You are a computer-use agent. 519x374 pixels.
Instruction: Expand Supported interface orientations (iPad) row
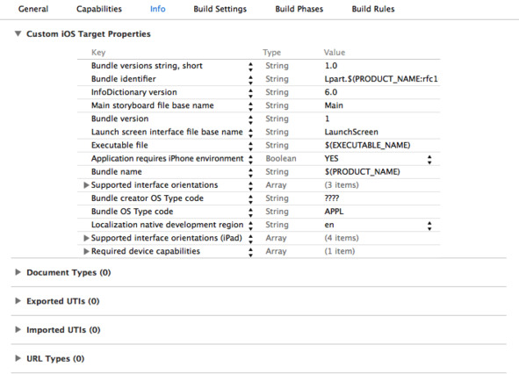86,238
